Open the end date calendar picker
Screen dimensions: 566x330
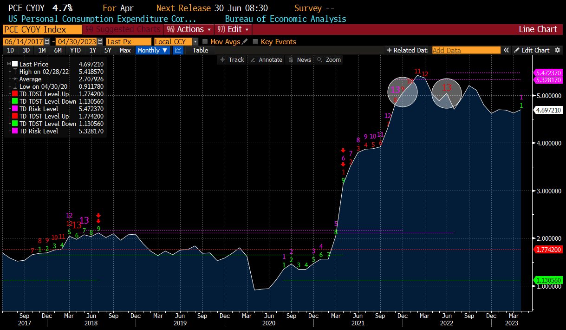pos(100,41)
